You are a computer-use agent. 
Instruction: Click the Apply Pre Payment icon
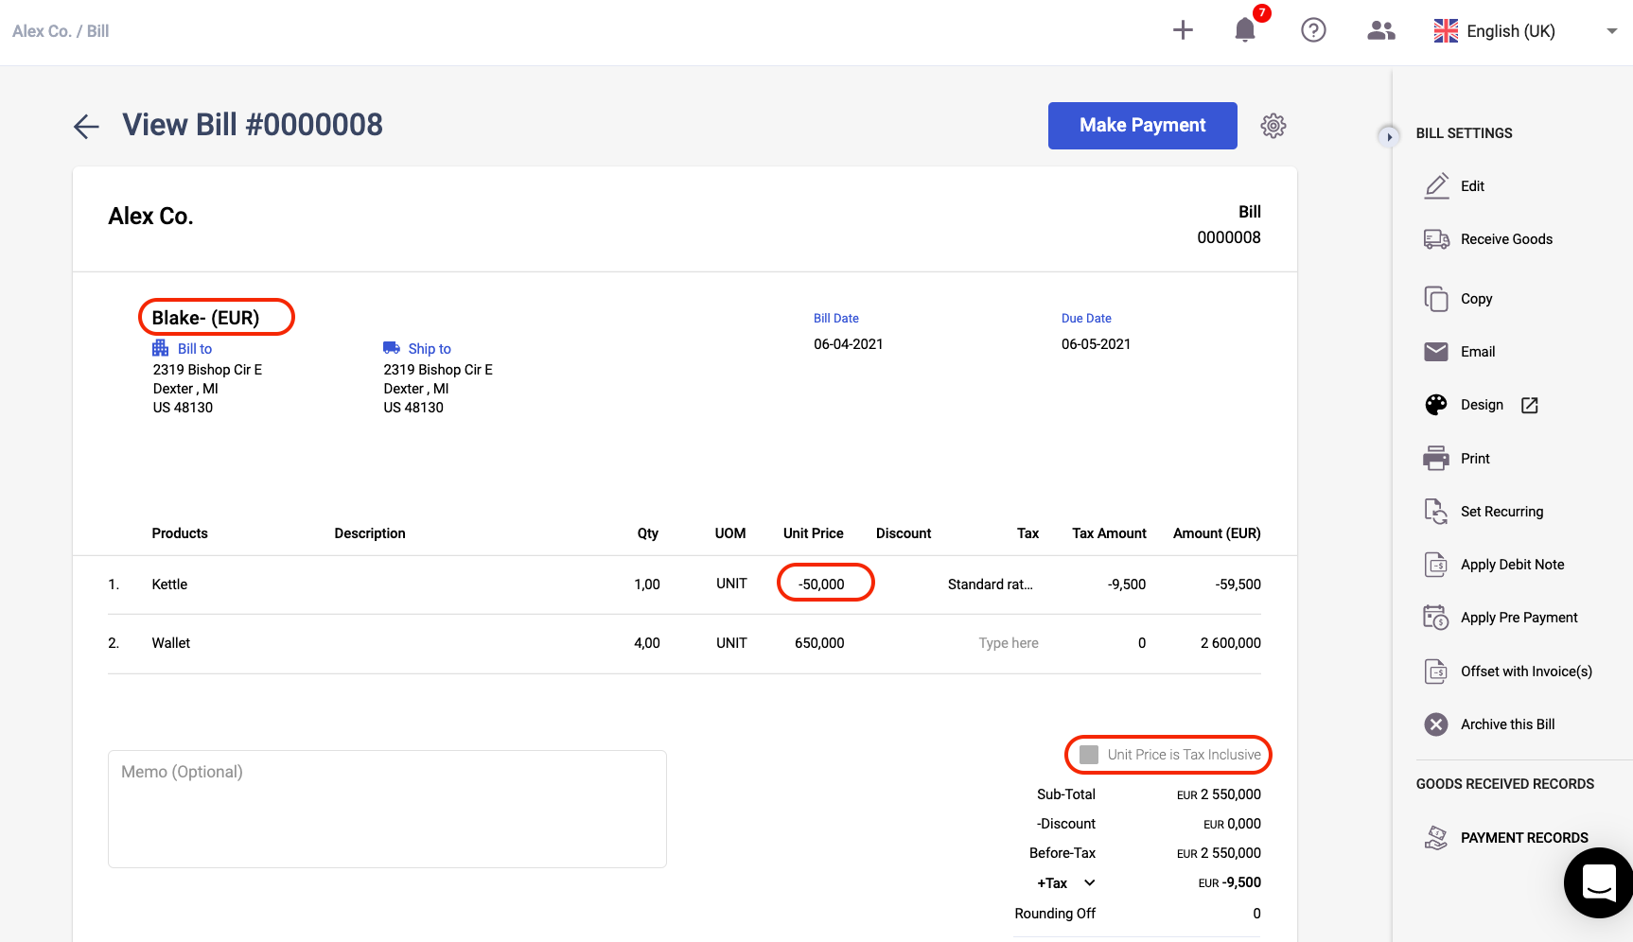click(x=1436, y=618)
